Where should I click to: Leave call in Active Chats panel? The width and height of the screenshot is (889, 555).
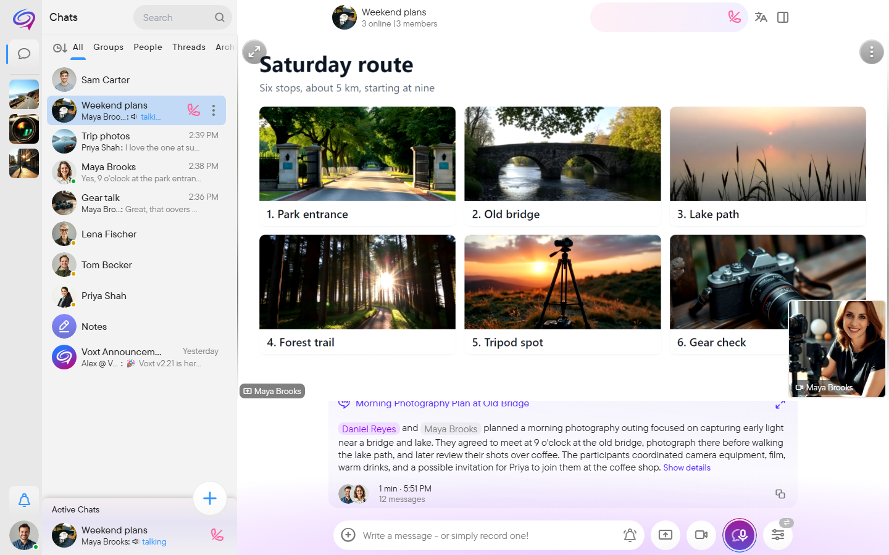217,535
